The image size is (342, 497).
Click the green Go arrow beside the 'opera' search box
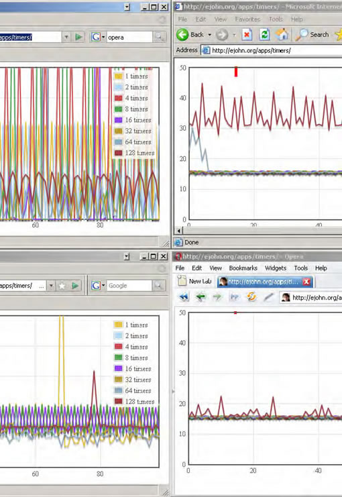pos(78,37)
